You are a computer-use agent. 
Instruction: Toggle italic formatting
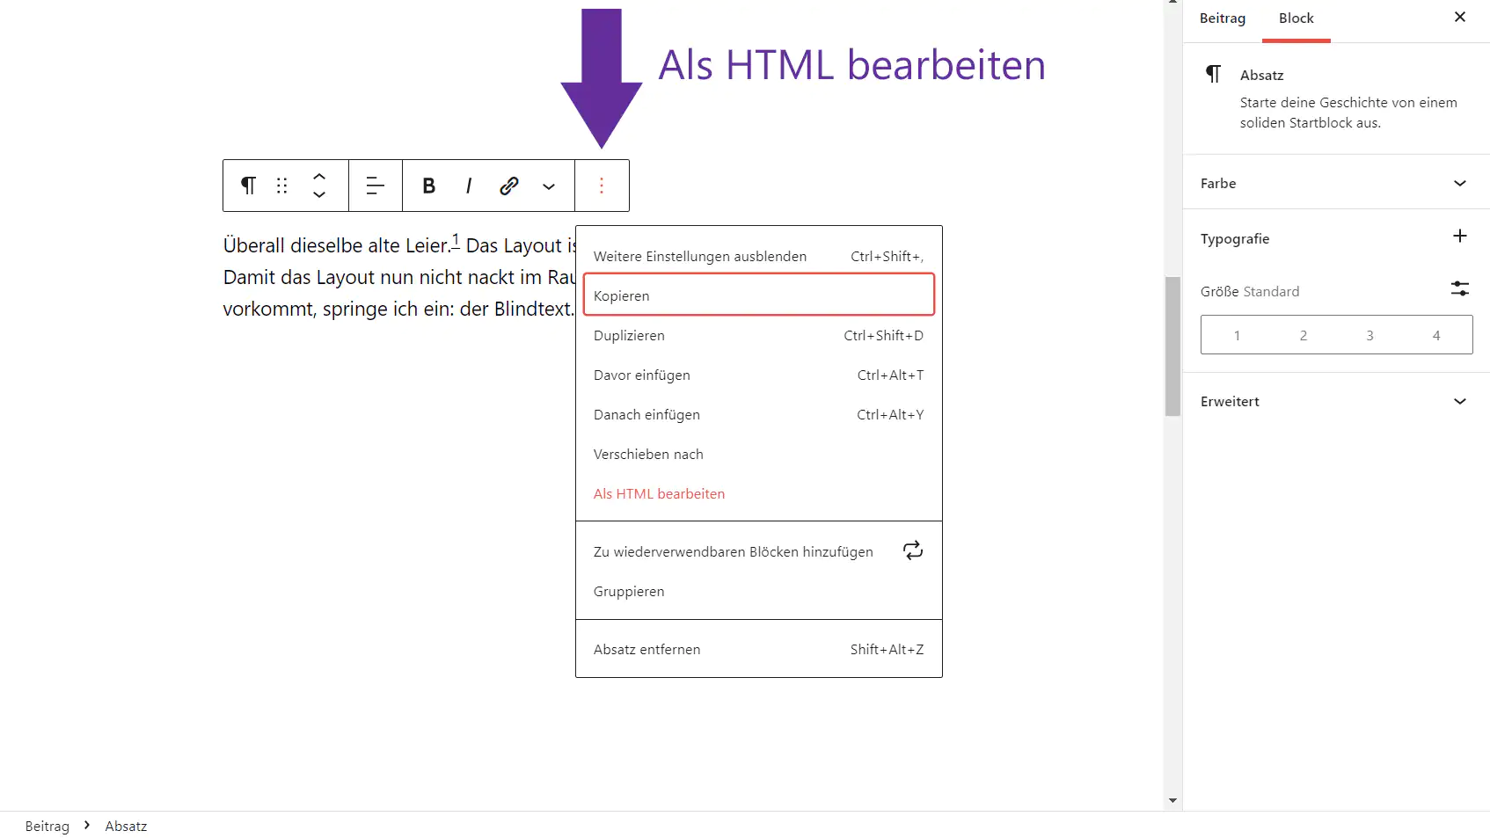pyautogui.click(x=469, y=186)
